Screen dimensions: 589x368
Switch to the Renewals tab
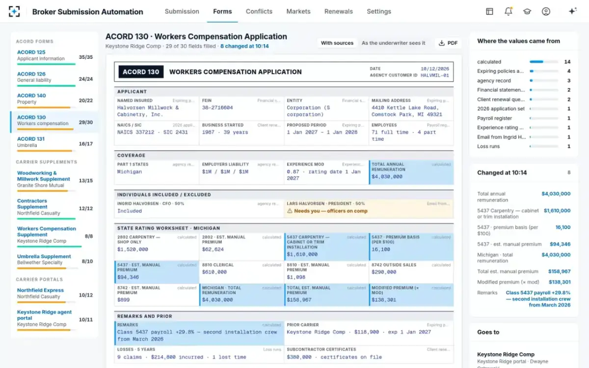coord(339,11)
